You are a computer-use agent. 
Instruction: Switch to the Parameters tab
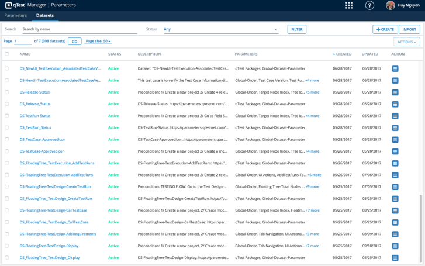[x=15, y=16]
